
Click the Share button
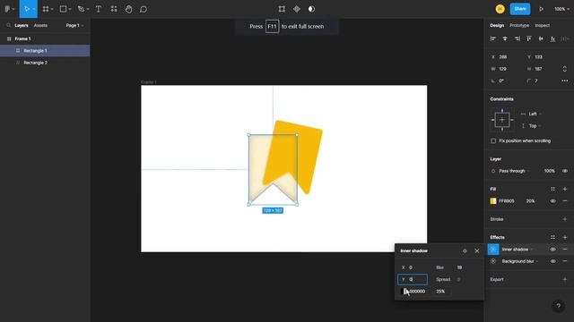click(x=520, y=9)
